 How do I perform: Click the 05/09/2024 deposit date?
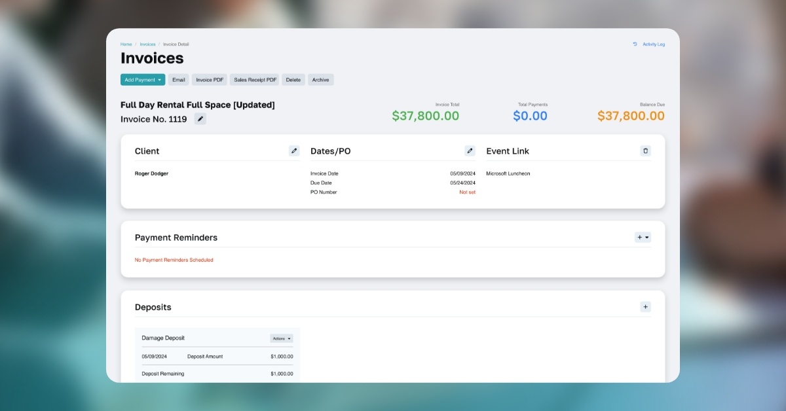coord(155,357)
